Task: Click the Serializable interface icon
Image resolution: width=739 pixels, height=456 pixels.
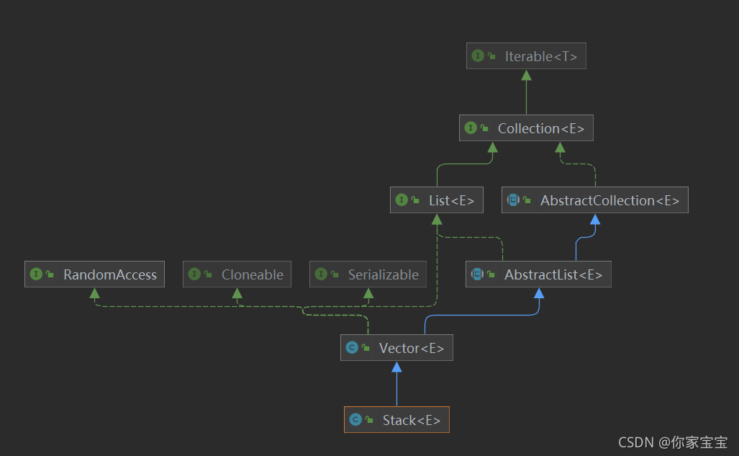Action: pos(321,274)
